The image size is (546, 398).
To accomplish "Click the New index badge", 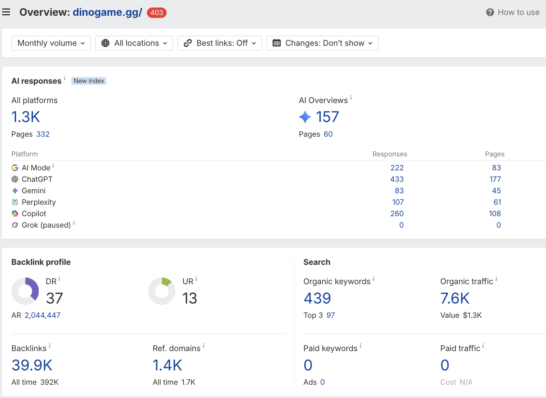I will pos(89,81).
